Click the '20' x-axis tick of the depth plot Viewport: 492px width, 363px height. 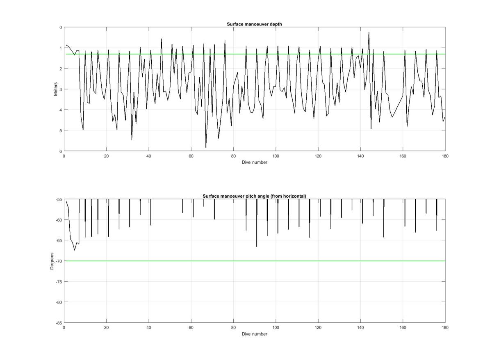click(x=106, y=156)
